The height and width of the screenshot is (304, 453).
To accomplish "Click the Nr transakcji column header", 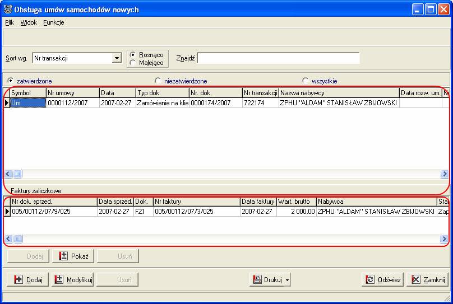I will 261,93.
